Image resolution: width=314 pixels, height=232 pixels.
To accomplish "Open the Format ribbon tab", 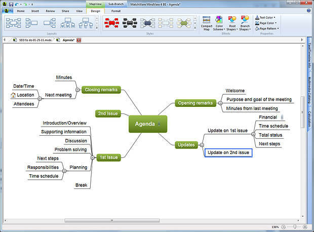I will 116,10.
